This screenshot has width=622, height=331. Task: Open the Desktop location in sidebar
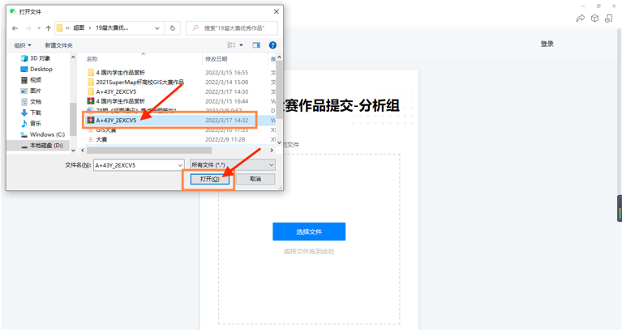point(41,70)
